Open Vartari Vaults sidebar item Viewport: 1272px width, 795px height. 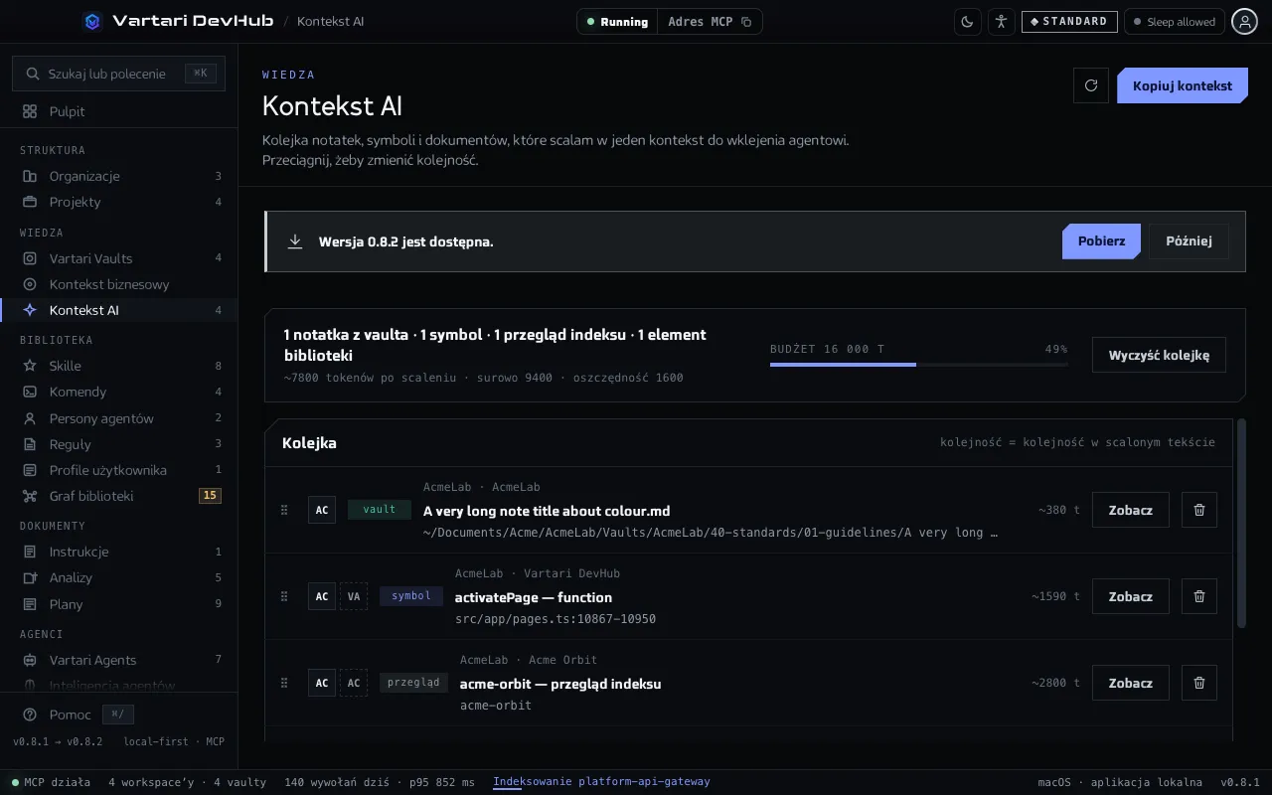(x=119, y=258)
